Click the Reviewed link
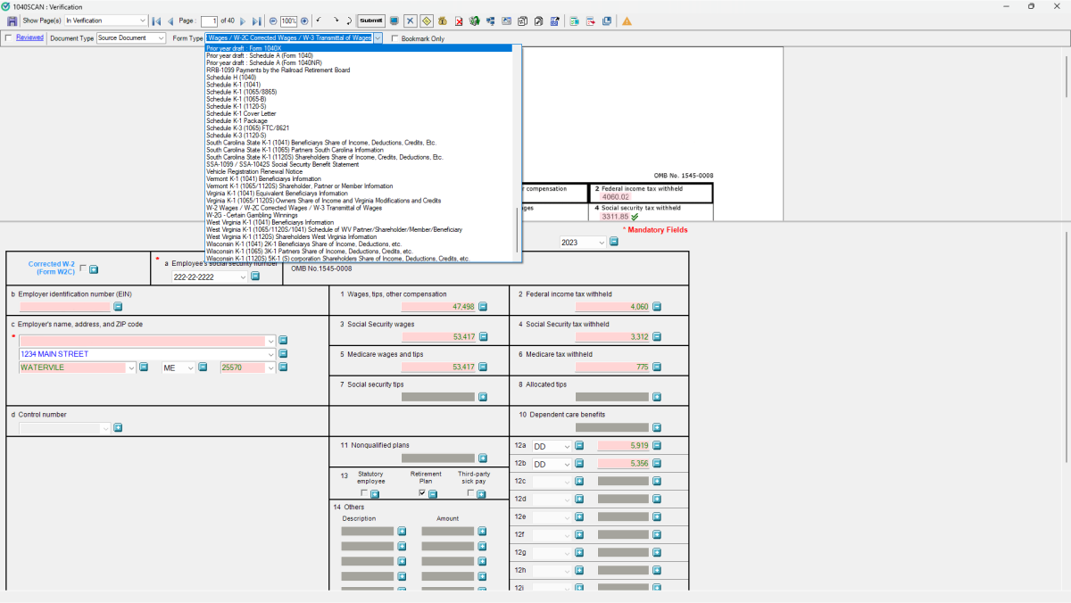 click(x=29, y=37)
